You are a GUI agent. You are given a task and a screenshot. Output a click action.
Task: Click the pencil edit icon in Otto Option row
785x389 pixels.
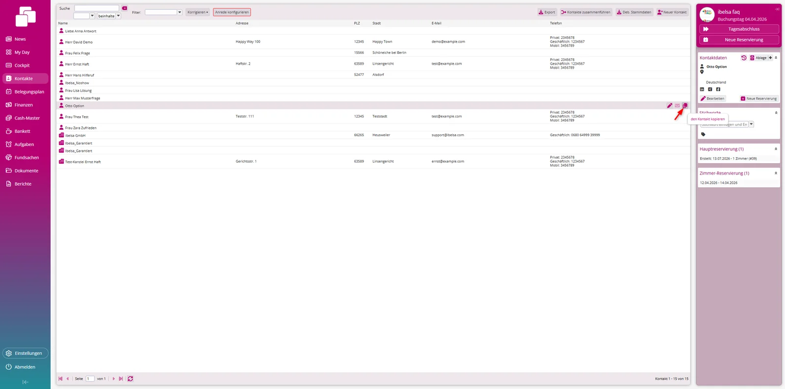click(670, 105)
